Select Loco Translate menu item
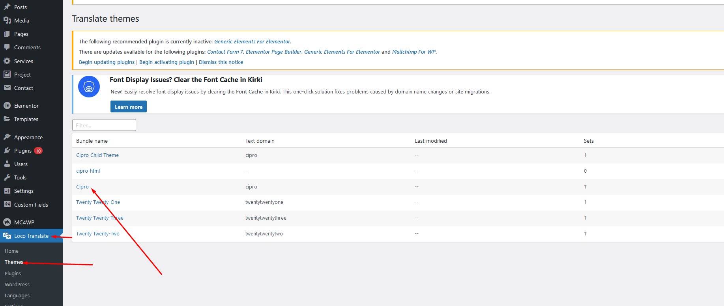This screenshot has height=306, width=724. pyautogui.click(x=31, y=236)
